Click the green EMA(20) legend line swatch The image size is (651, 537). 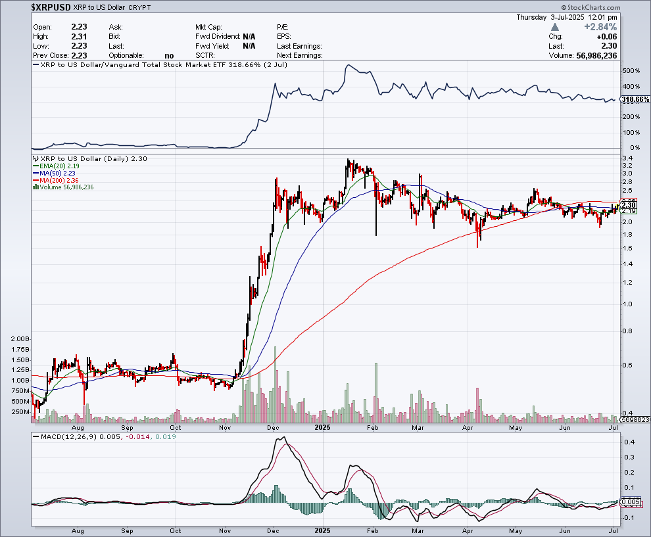[x=36, y=166]
